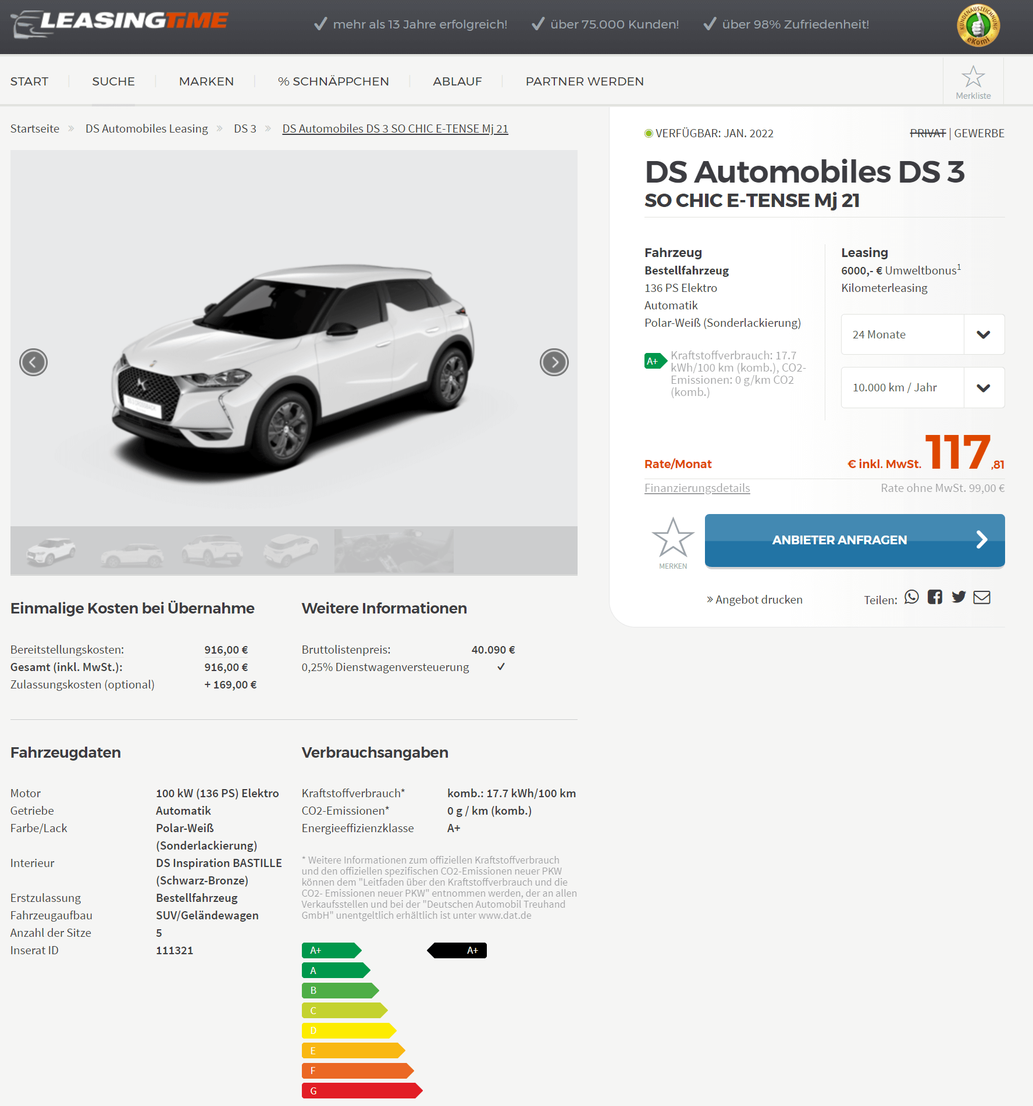Viewport: 1033px width, 1106px height.
Task: Open PARTNER WERDEN menu item
Action: [x=585, y=81]
